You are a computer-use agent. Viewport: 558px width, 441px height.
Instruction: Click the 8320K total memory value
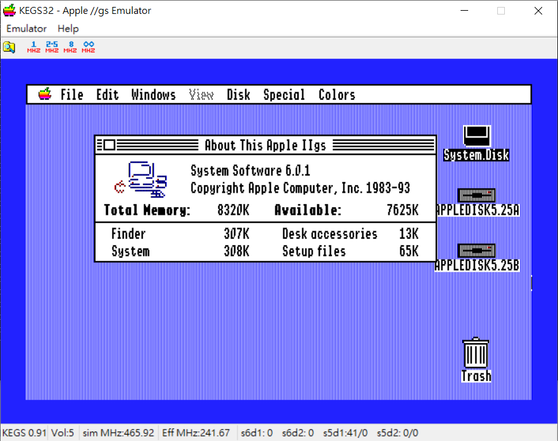[233, 210]
